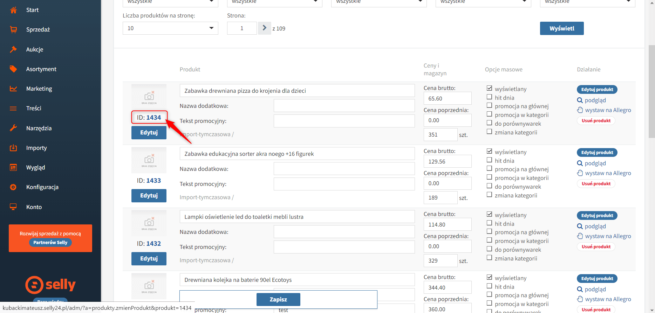Click 'wystaw na Allegro' for product 1433
The width and height of the screenshot is (655, 313).
coord(608,173)
